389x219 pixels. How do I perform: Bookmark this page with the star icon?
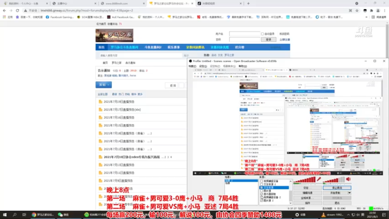pos(357,10)
